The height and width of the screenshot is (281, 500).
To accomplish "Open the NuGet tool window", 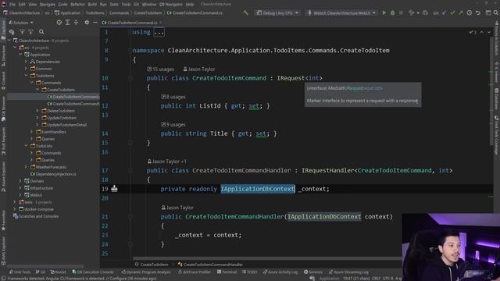I will [x=58, y=272].
